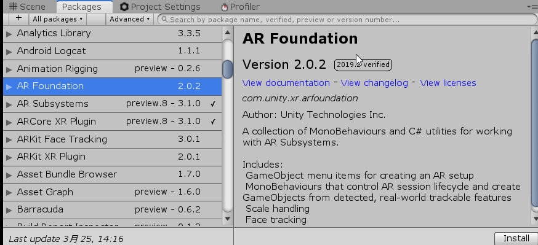The height and width of the screenshot is (245, 538).
Task: Click the package list scroll-up arrow
Action: pyautogui.click(x=227, y=33)
